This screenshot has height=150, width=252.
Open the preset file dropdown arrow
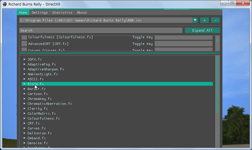[x=195, y=20]
